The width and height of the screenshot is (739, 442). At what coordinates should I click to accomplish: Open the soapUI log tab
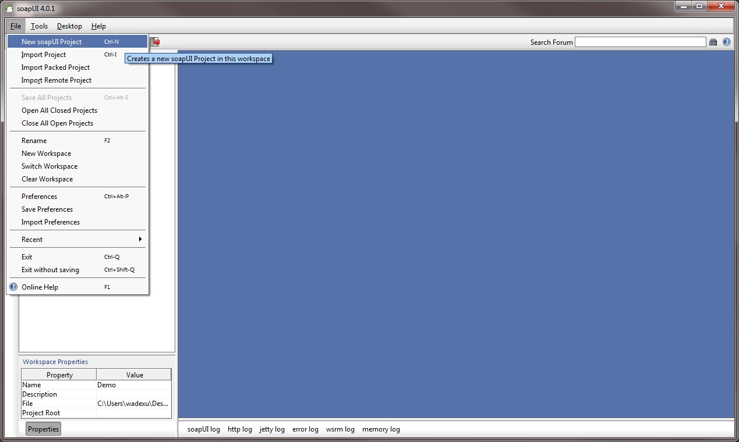tap(204, 429)
